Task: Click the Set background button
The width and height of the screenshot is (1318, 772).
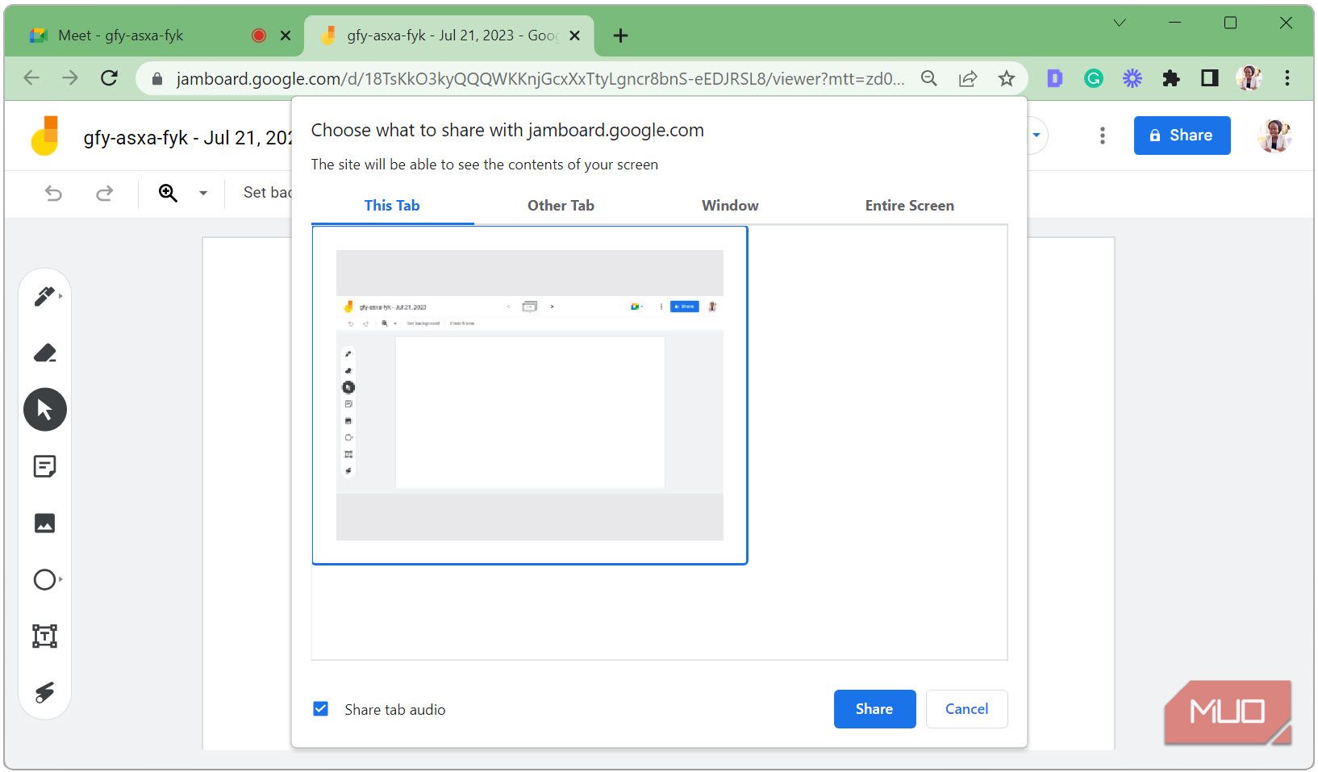Action: [267, 193]
